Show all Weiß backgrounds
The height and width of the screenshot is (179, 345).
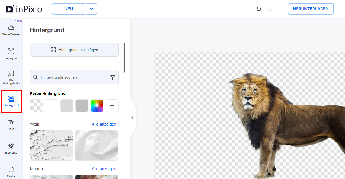click(104, 124)
